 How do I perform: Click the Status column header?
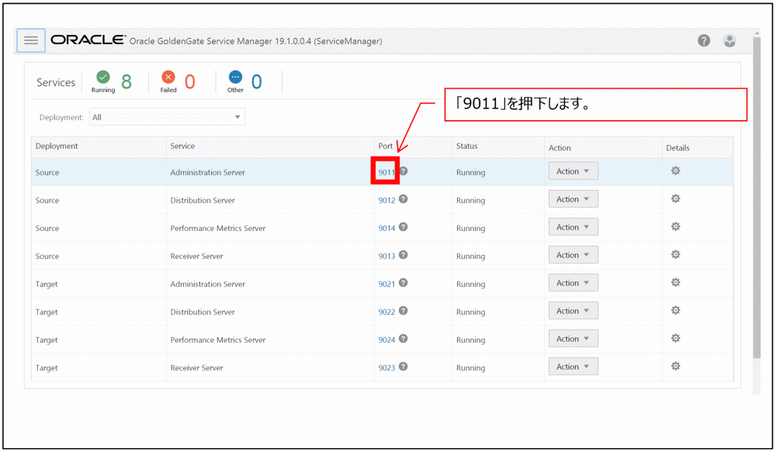tap(466, 146)
